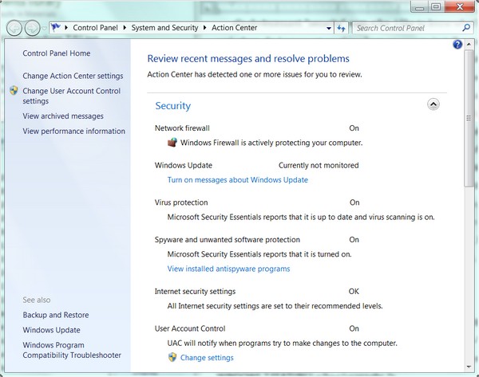Screen dimensions: 479x377
Task: Click the Refresh button in address bar
Action: [341, 28]
